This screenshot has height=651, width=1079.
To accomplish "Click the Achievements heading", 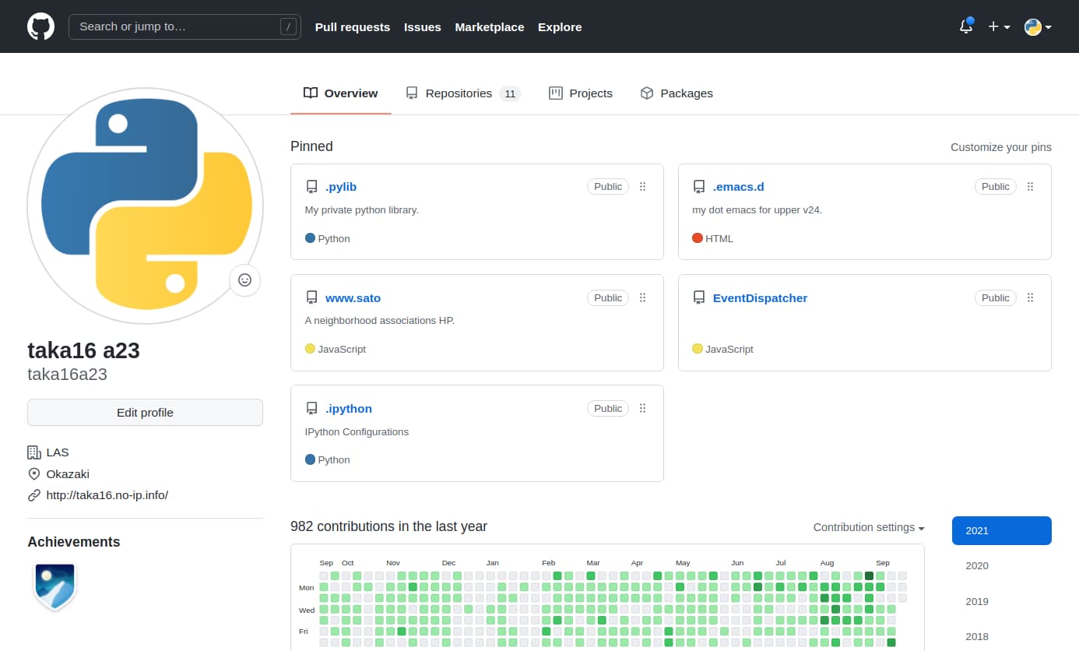I will coord(74,542).
